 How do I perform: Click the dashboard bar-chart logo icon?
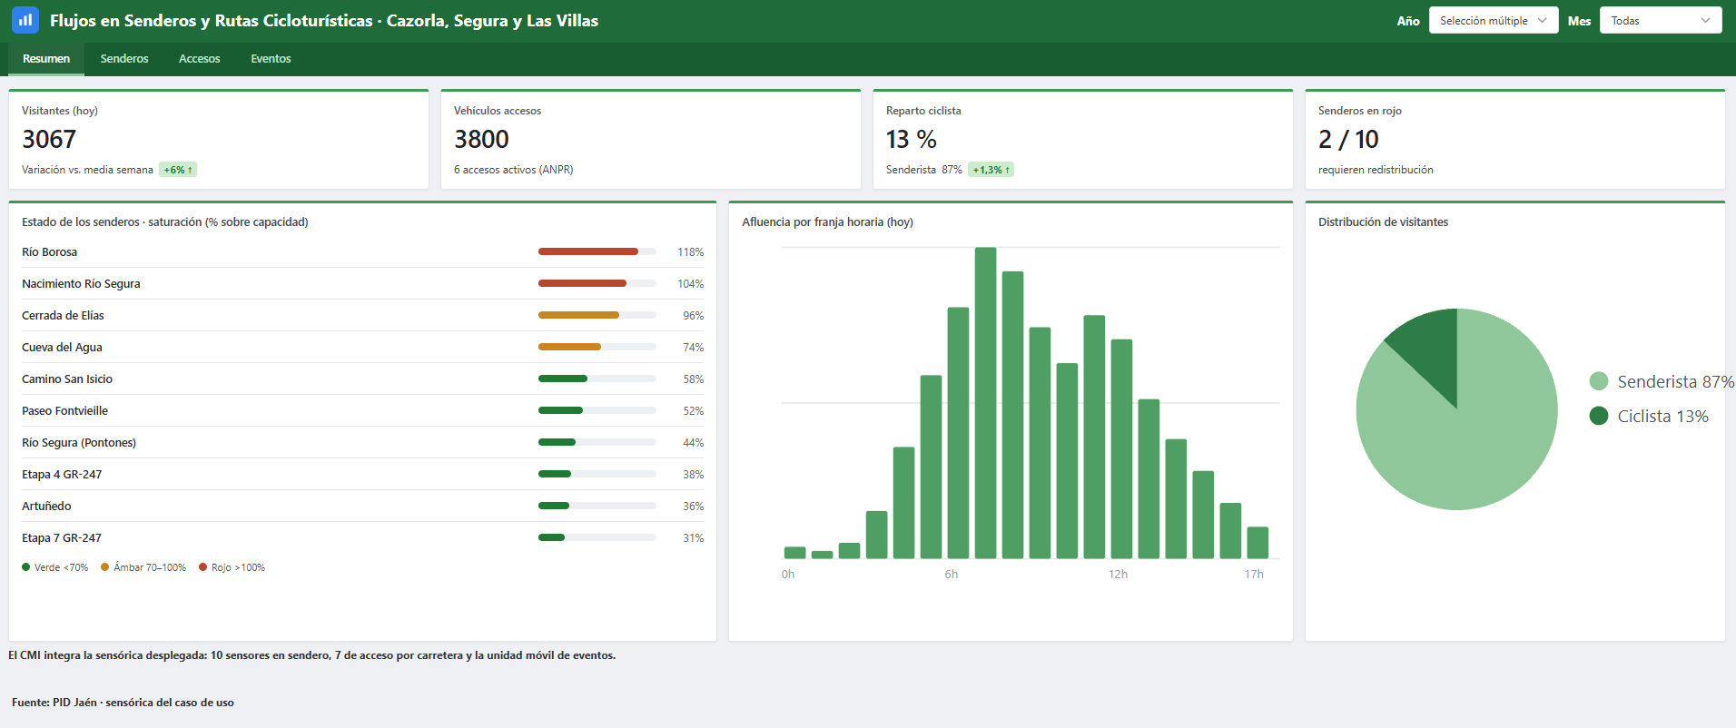point(25,19)
